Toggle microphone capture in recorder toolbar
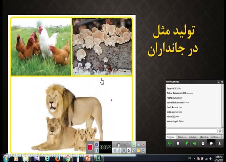 119,151
